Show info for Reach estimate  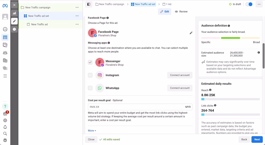[210, 90]
